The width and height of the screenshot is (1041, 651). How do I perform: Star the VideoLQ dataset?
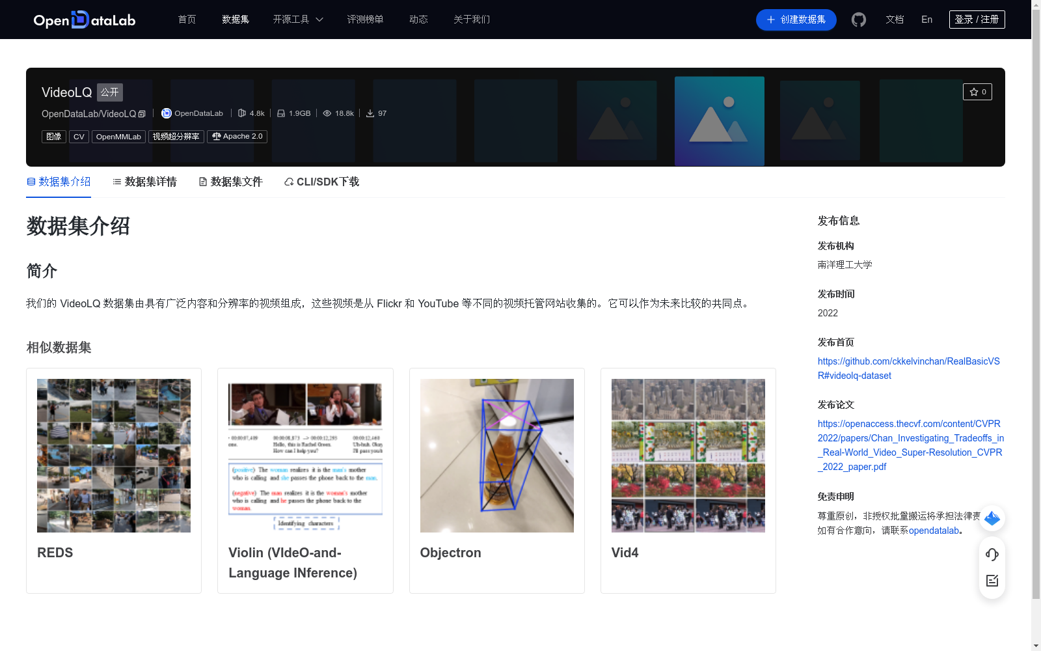coord(977,92)
